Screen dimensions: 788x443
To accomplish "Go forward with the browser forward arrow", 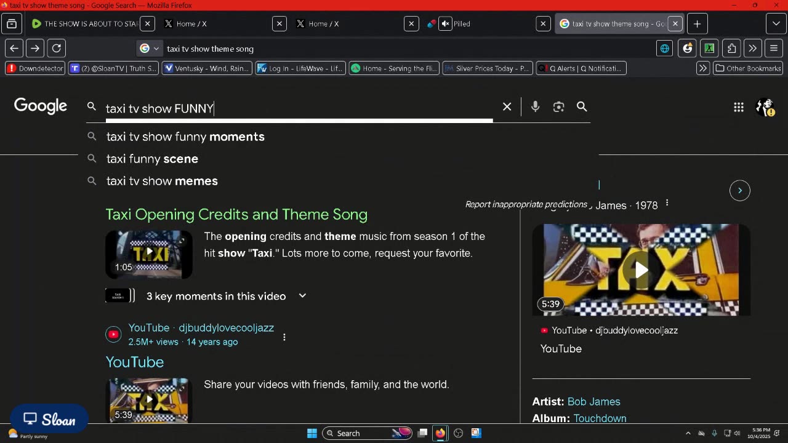I will [x=35, y=48].
